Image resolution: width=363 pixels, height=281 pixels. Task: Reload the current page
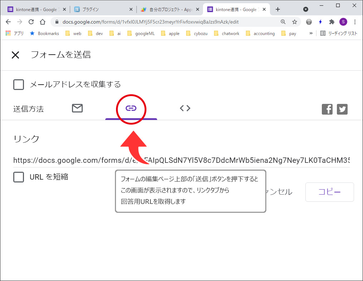(x=31, y=22)
